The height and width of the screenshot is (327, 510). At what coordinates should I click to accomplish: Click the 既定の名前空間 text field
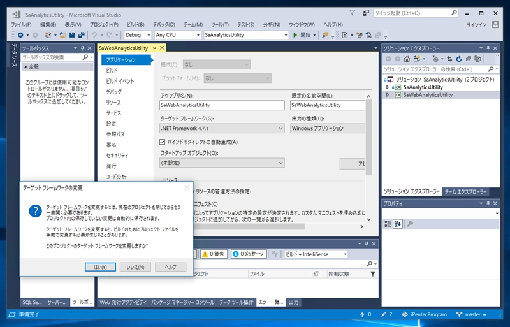tap(328, 105)
